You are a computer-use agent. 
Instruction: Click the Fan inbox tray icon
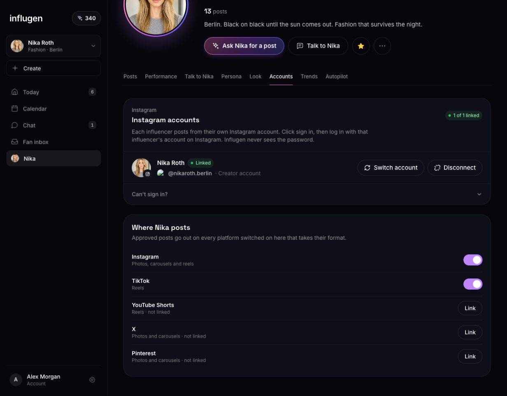click(x=15, y=142)
